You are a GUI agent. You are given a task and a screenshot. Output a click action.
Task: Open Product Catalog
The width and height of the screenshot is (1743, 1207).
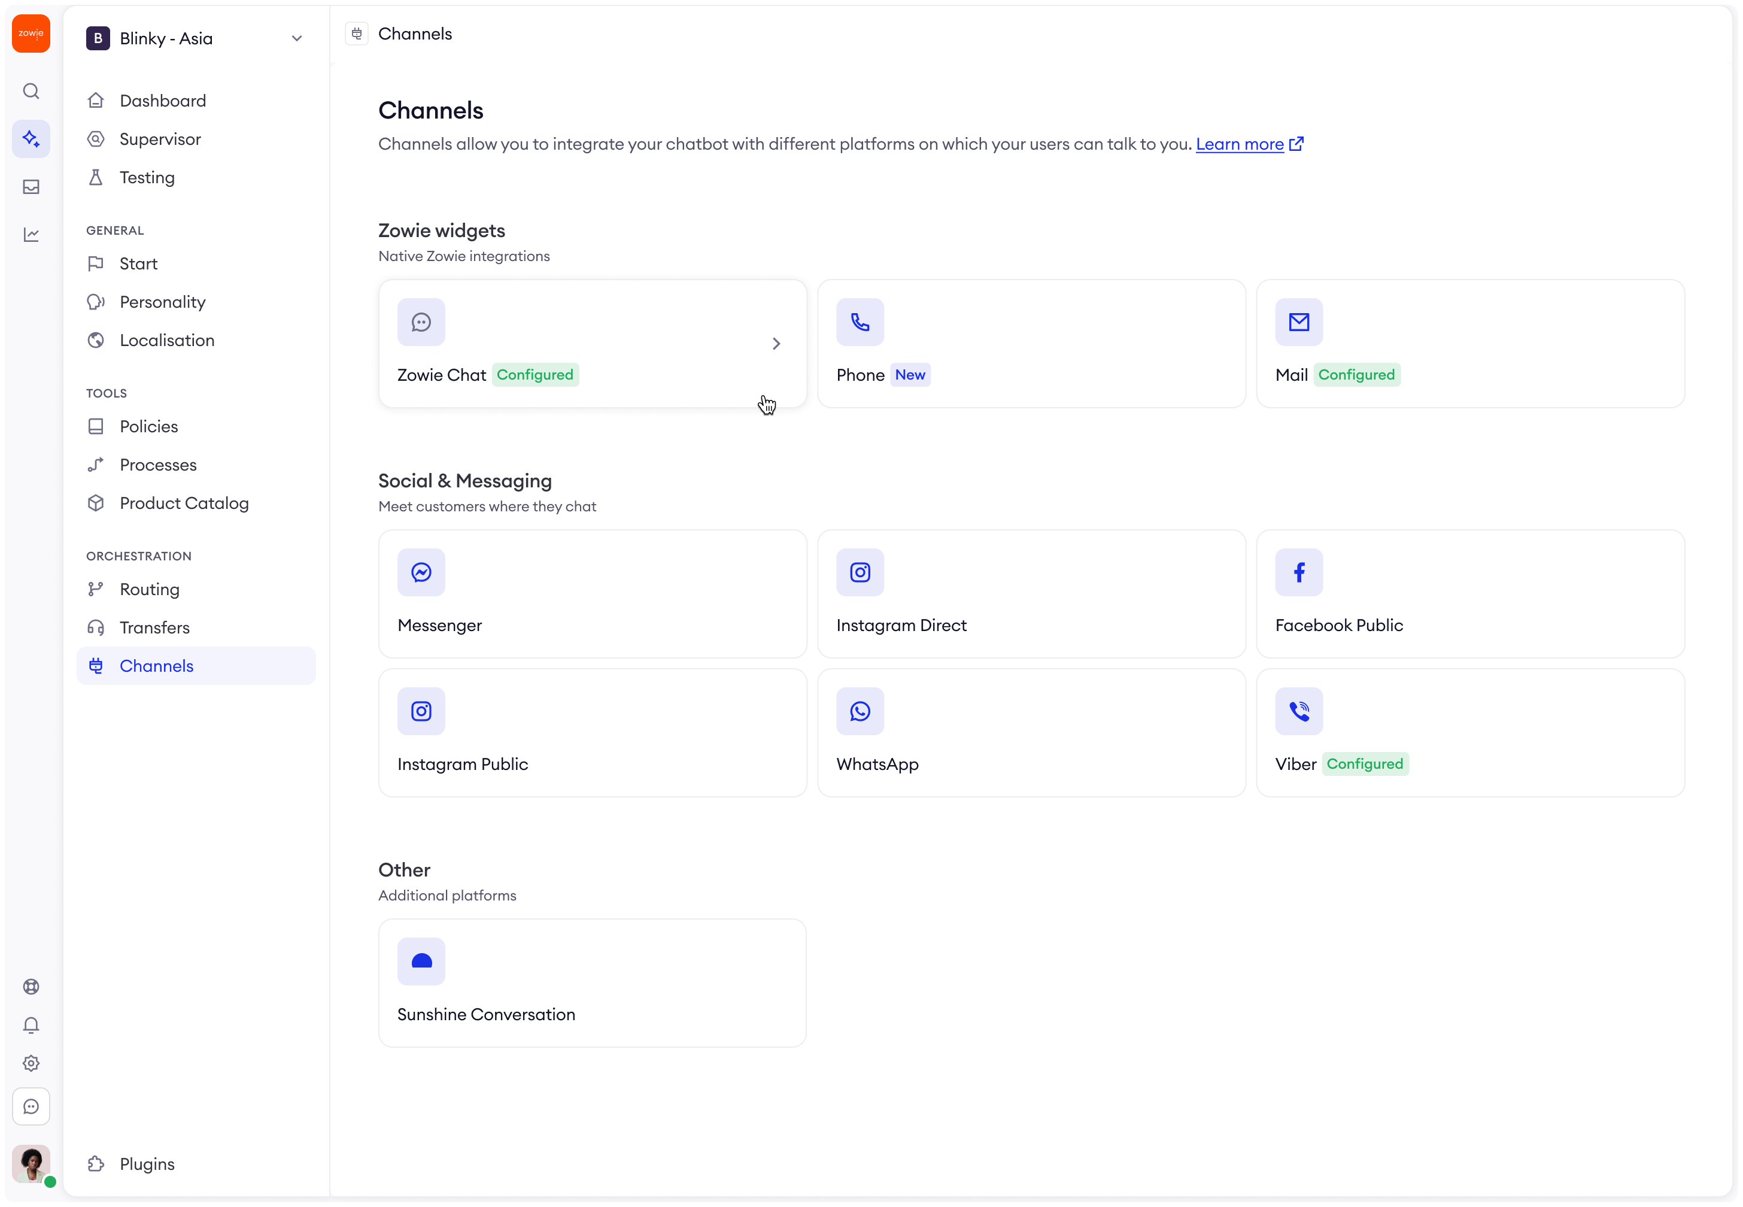196,504
